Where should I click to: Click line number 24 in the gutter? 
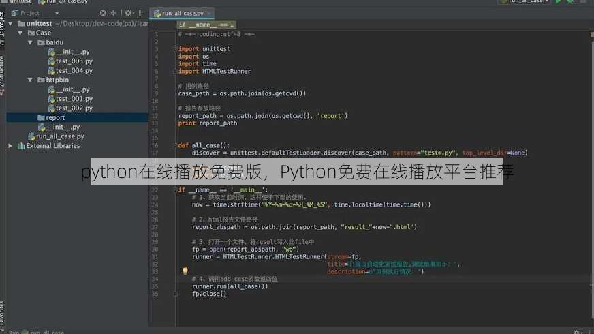click(155, 205)
